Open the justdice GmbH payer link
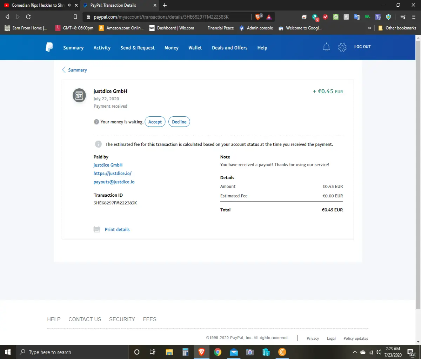 (108, 165)
